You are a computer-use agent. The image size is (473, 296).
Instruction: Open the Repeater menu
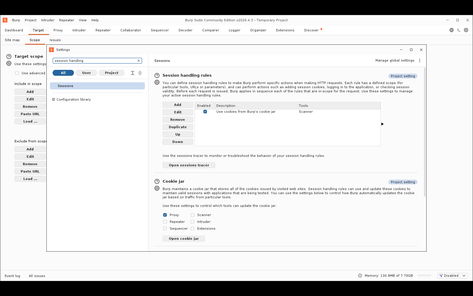click(x=67, y=20)
